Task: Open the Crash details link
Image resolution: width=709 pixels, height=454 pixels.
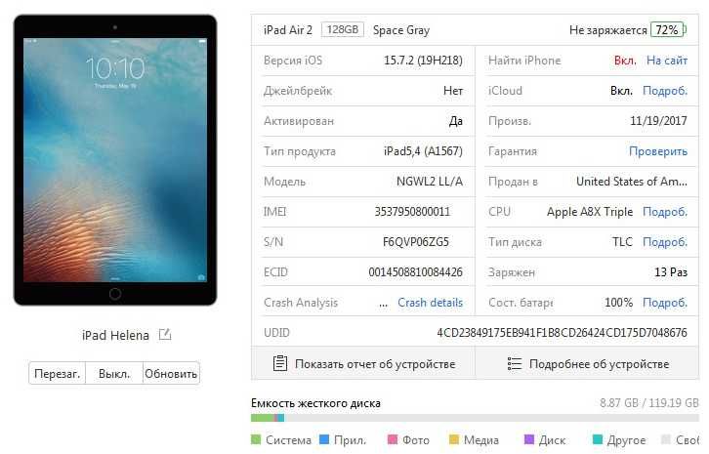Action: click(x=430, y=303)
